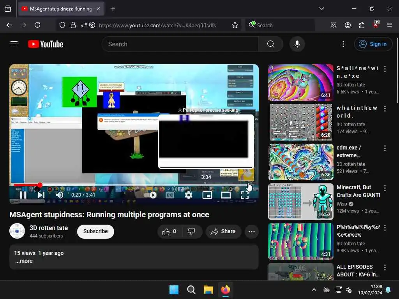Focus the YouTube search box
This screenshot has width=399, height=299.
click(180, 44)
